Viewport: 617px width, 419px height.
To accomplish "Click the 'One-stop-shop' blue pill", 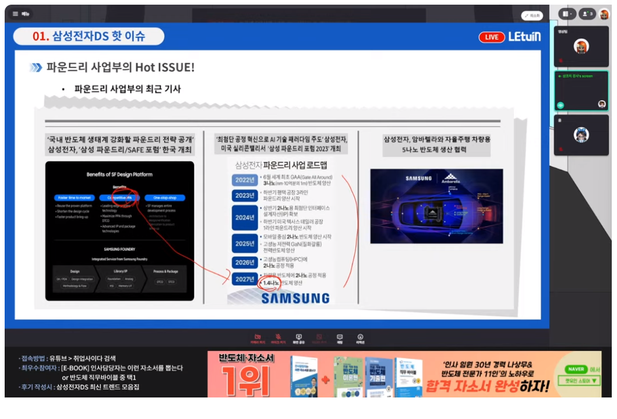I will tap(165, 198).
